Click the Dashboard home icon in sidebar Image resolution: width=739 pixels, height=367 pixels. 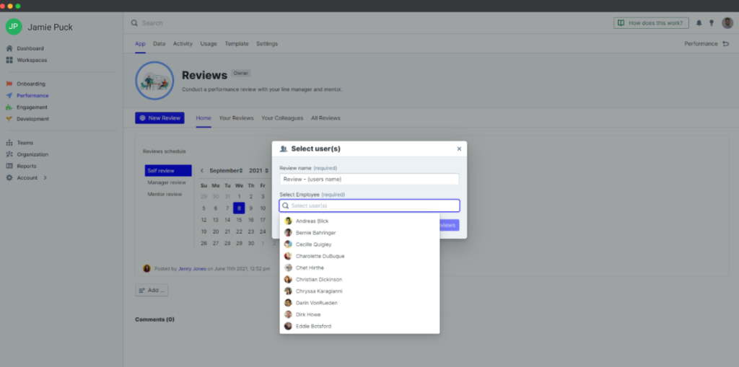tap(9, 48)
